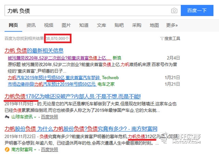Open the 贴吧 tab
Viewport: 219px width, 157px height.
[119, 25]
